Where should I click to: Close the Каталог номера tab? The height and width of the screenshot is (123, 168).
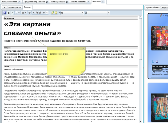point(19,2)
